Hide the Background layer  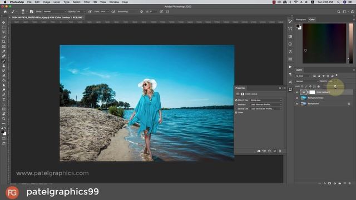coord(297,104)
